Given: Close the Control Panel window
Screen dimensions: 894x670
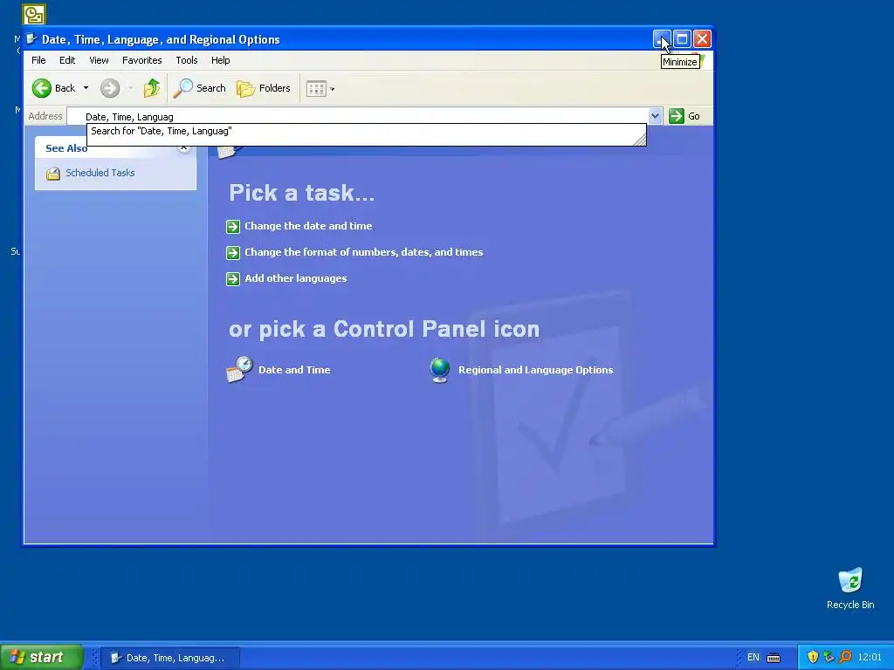Looking at the screenshot, I should (702, 38).
